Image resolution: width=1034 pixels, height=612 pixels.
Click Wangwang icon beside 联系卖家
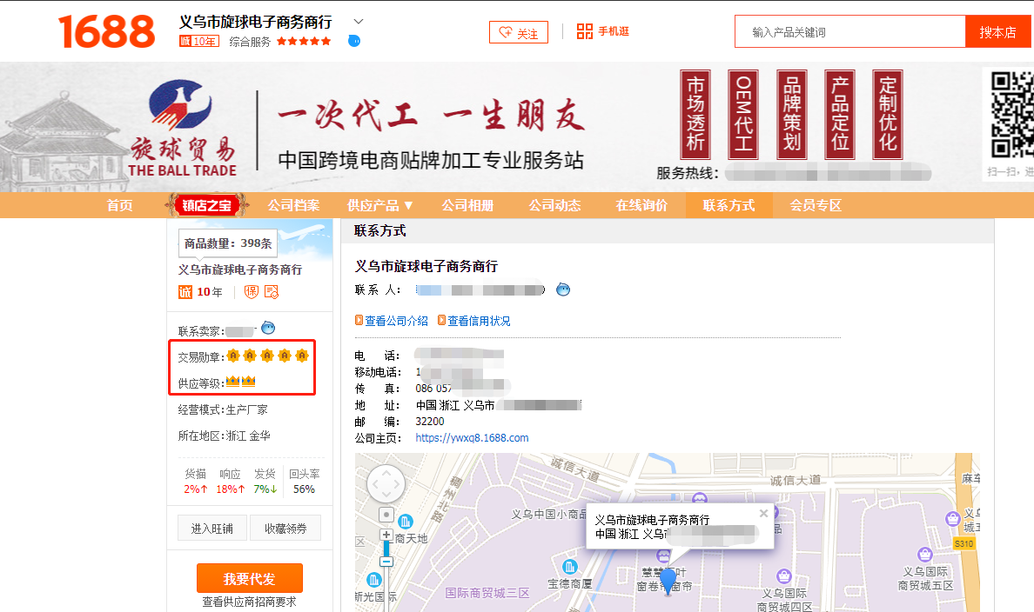point(268,328)
